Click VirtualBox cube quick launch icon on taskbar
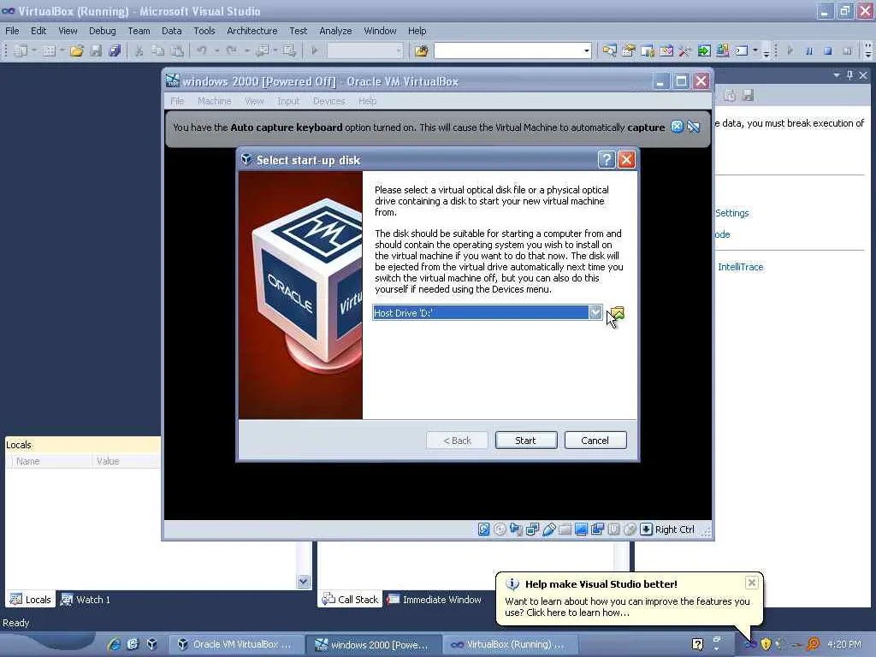Screen dimensions: 876x657 tap(151, 644)
